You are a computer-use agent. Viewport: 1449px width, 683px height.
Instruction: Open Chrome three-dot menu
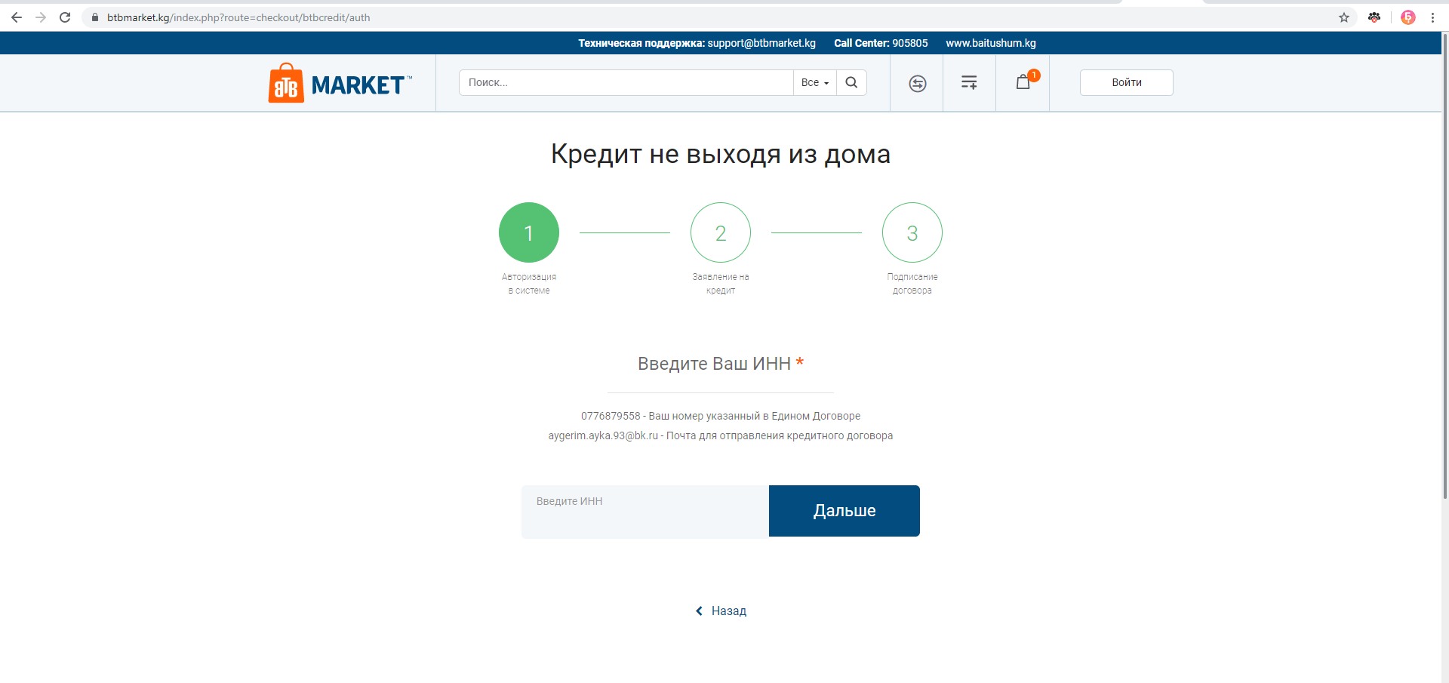1432,17
